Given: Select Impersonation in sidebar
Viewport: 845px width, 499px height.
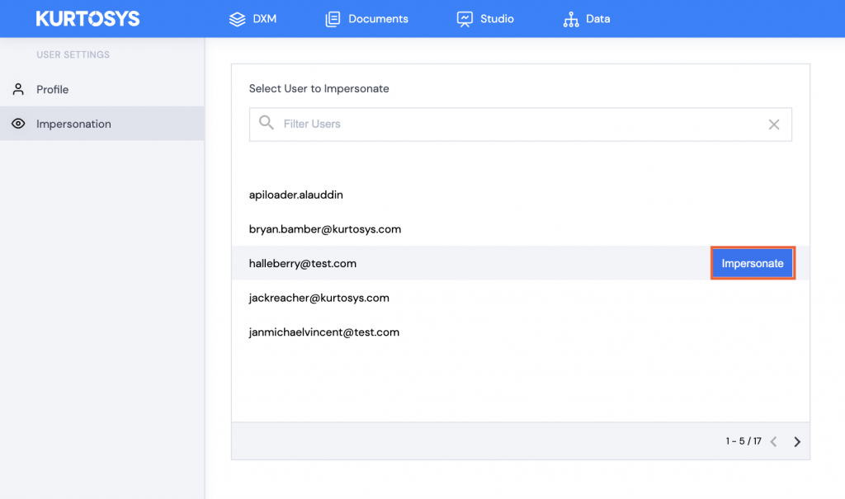Looking at the screenshot, I should click(x=101, y=124).
